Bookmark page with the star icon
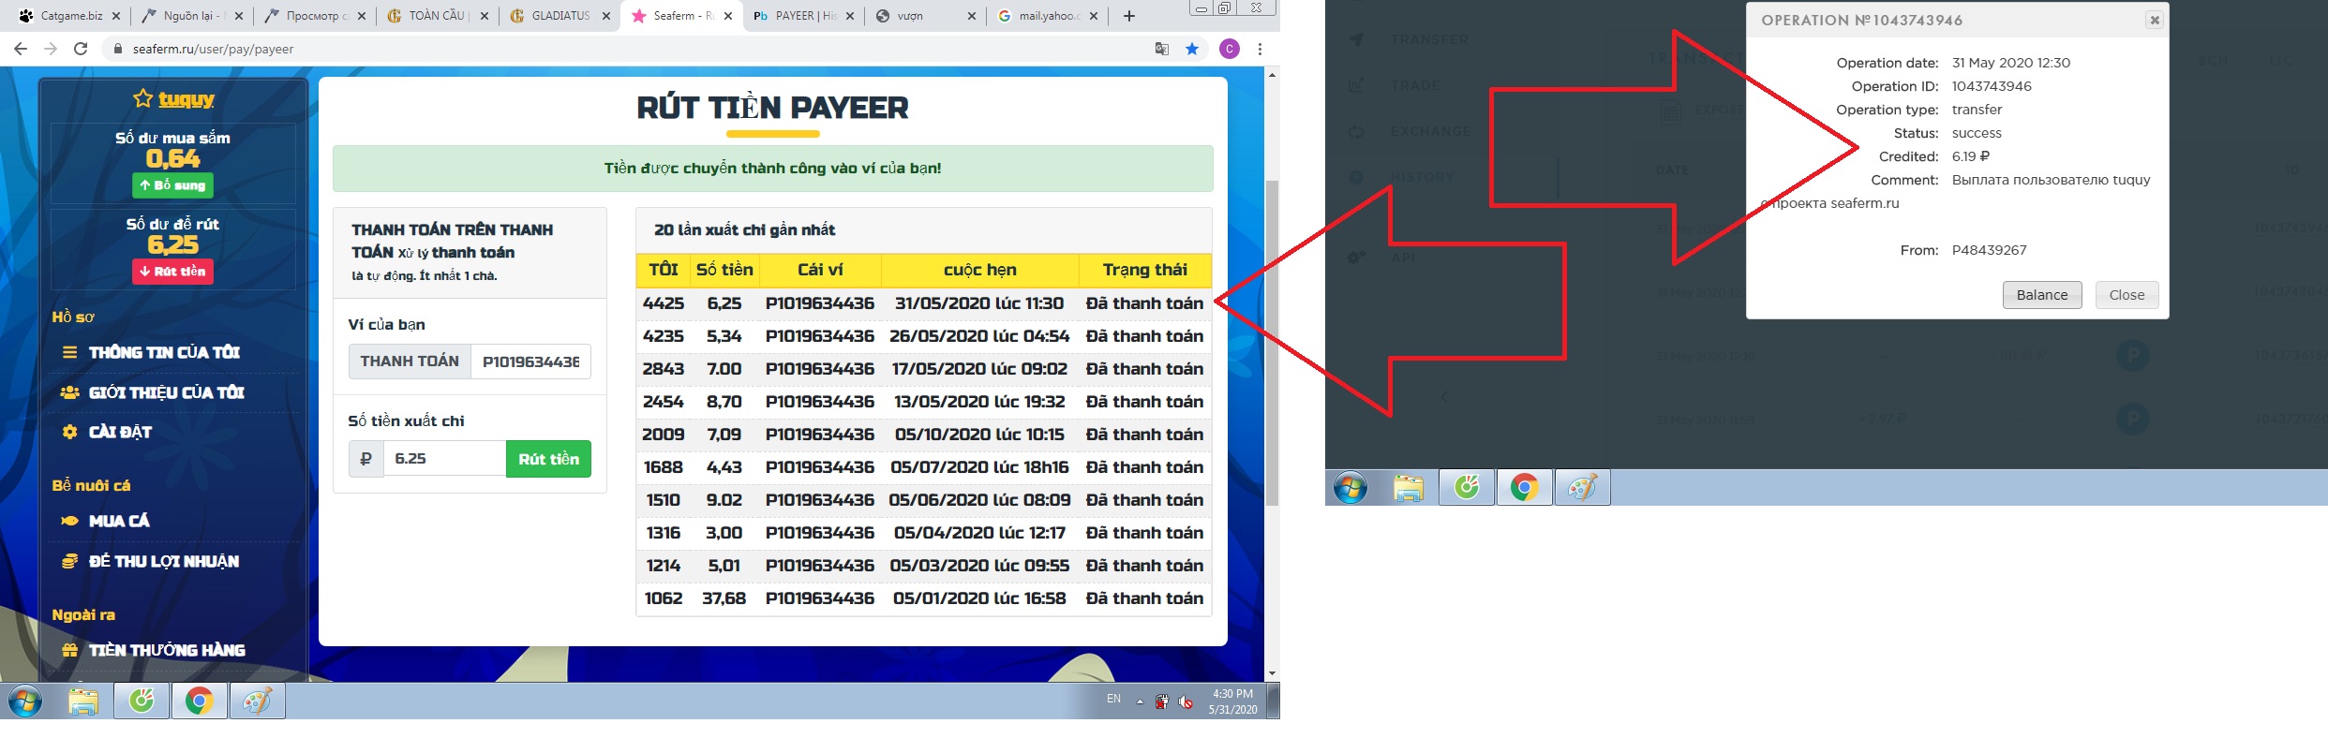The width and height of the screenshot is (2328, 738). click(1192, 49)
